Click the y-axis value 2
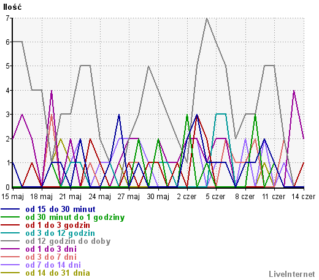Viewport: 319px width, 280px height. 8,139
